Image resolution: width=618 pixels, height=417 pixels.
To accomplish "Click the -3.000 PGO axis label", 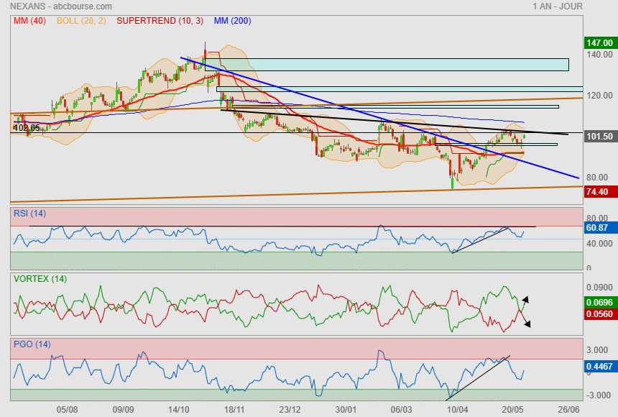I will pyautogui.click(x=597, y=395).
